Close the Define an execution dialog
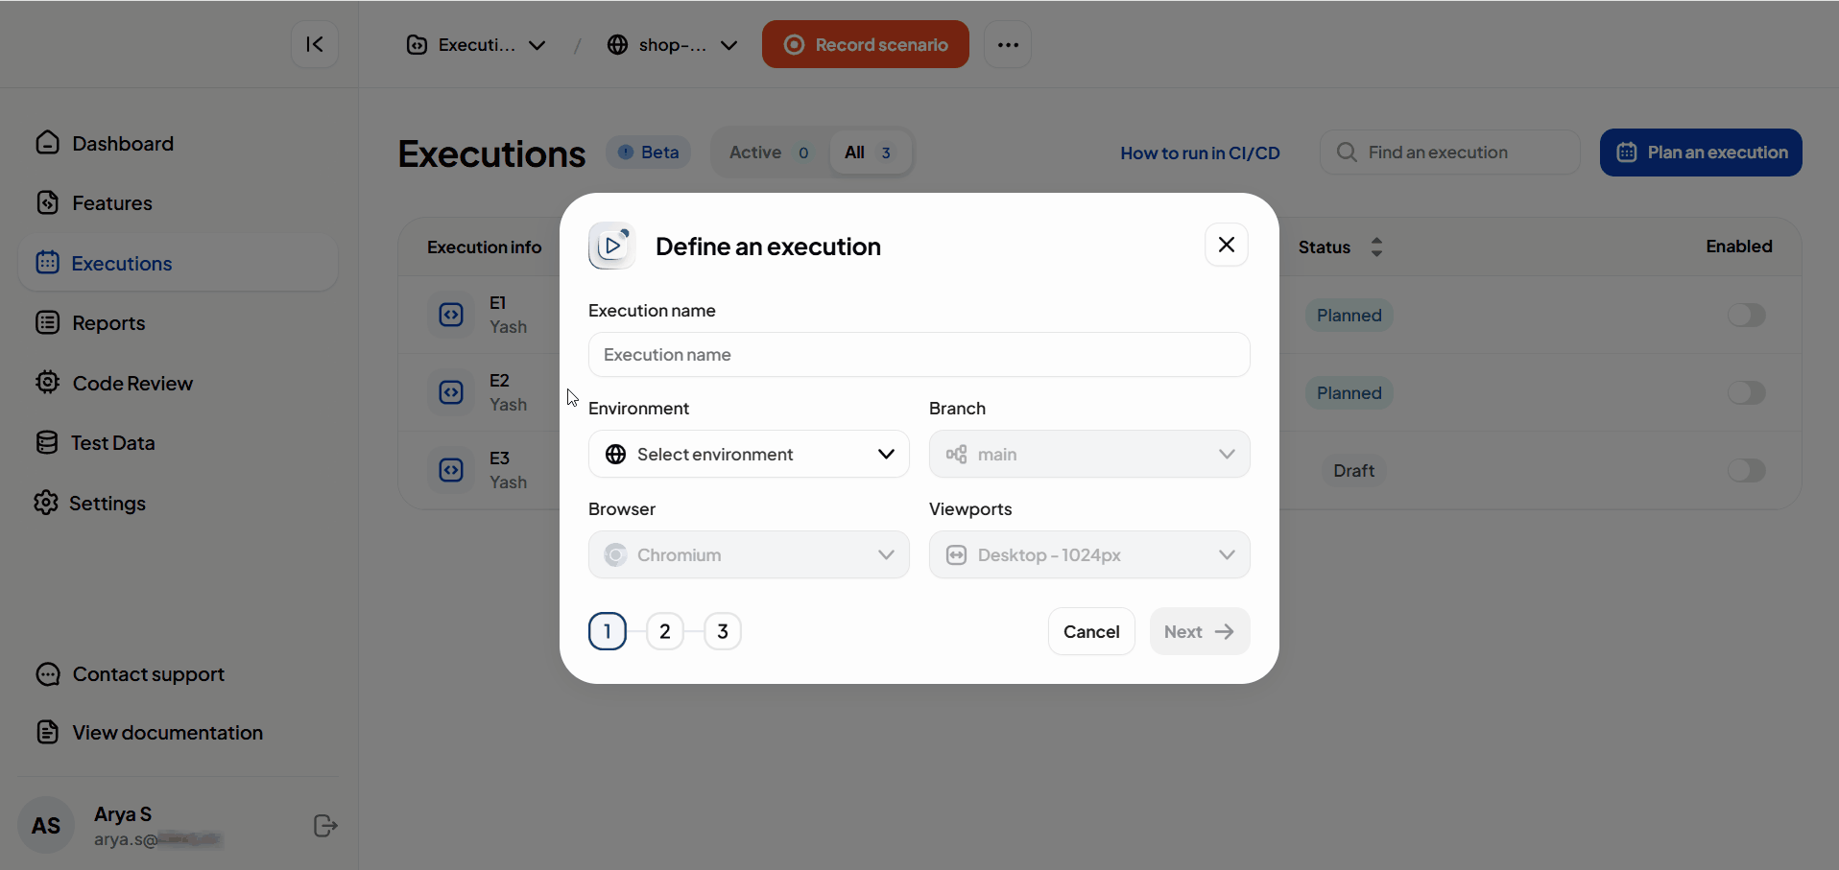1839x870 pixels. coord(1226,246)
